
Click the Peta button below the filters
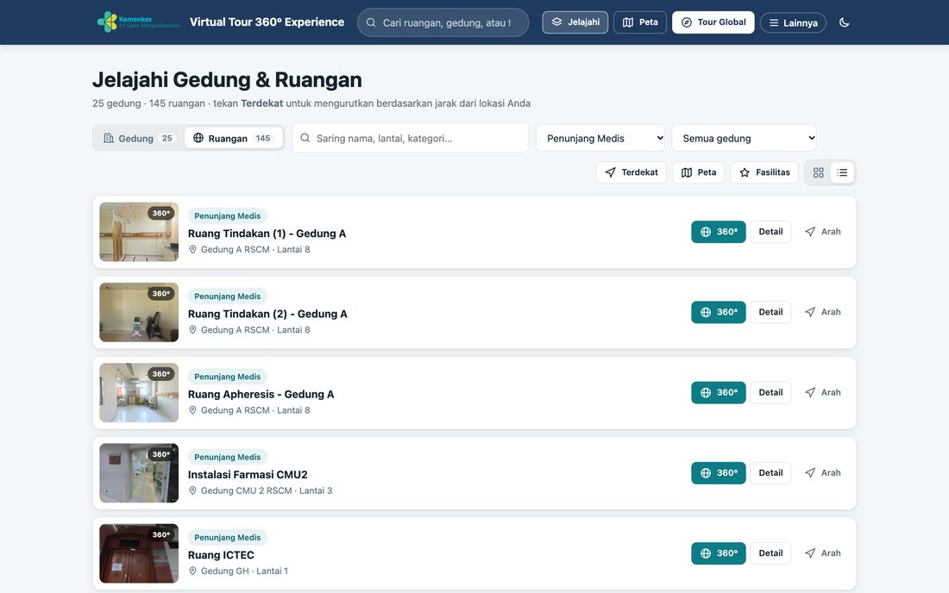(699, 172)
